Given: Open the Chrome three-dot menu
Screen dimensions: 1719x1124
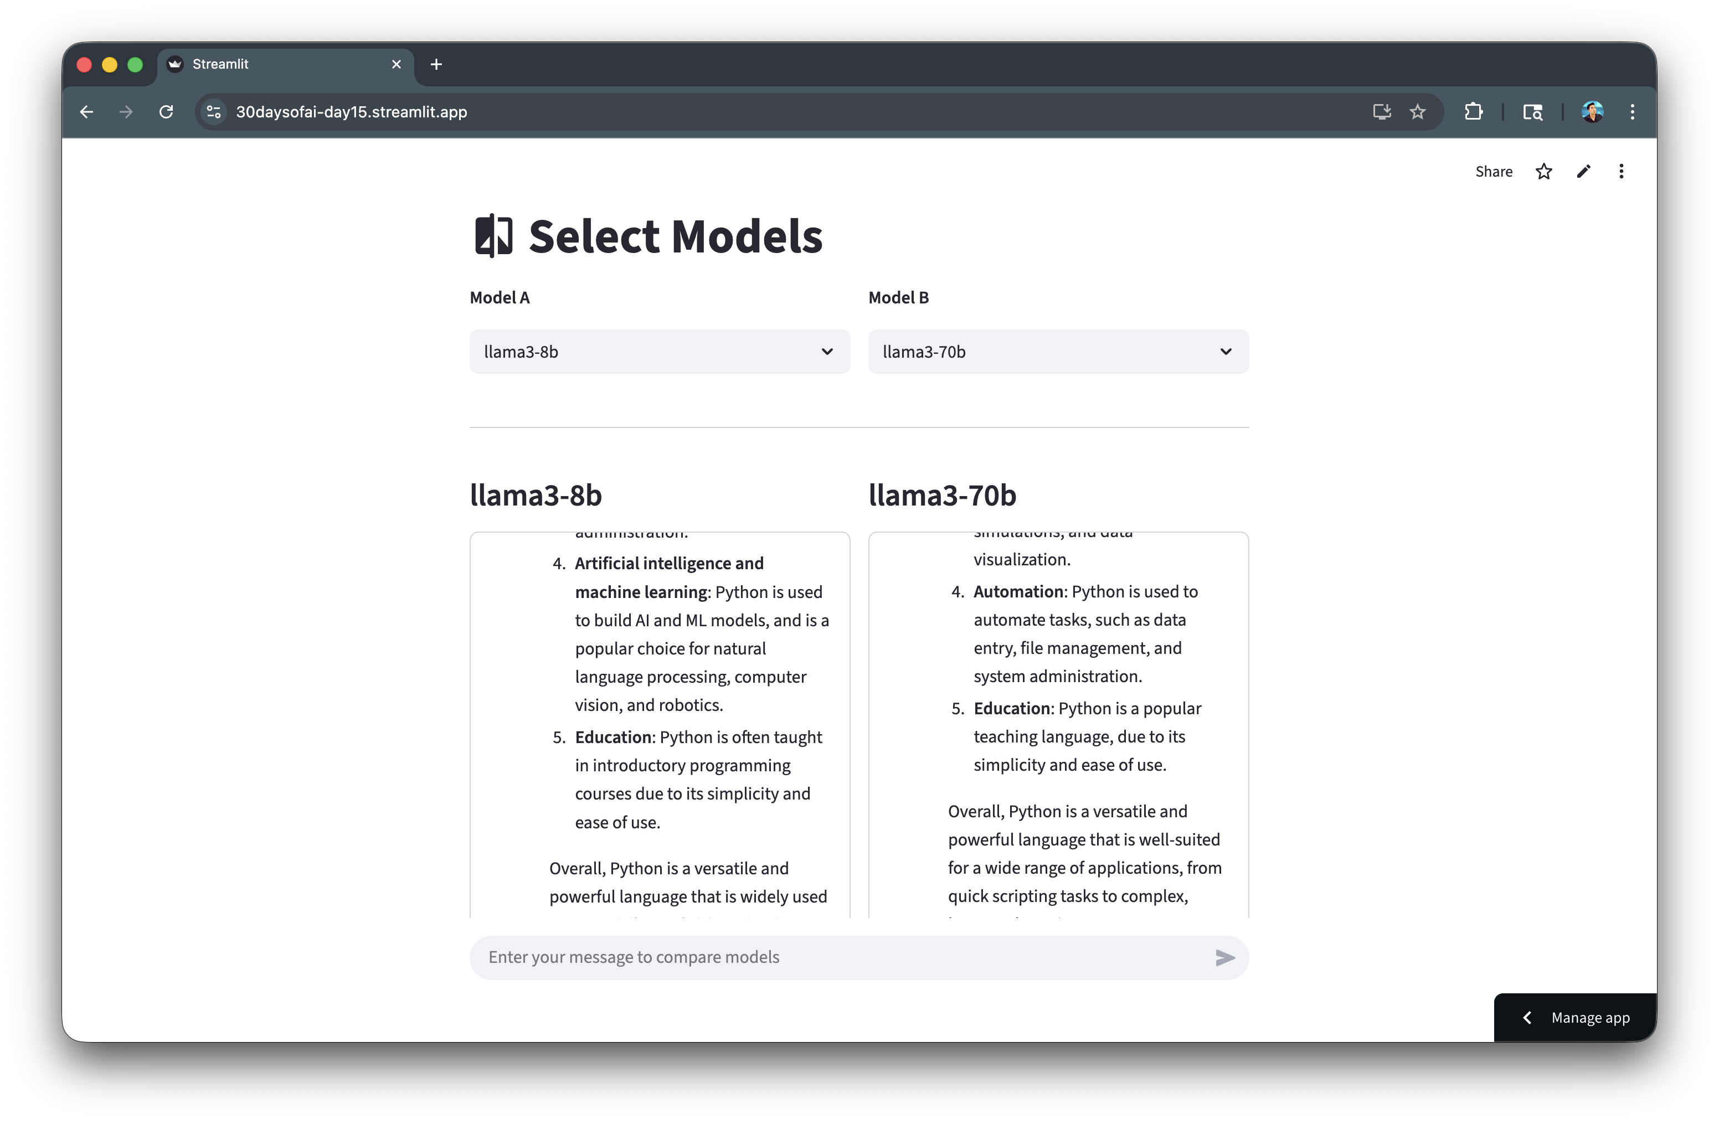Looking at the screenshot, I should (x=1632, y=112).
